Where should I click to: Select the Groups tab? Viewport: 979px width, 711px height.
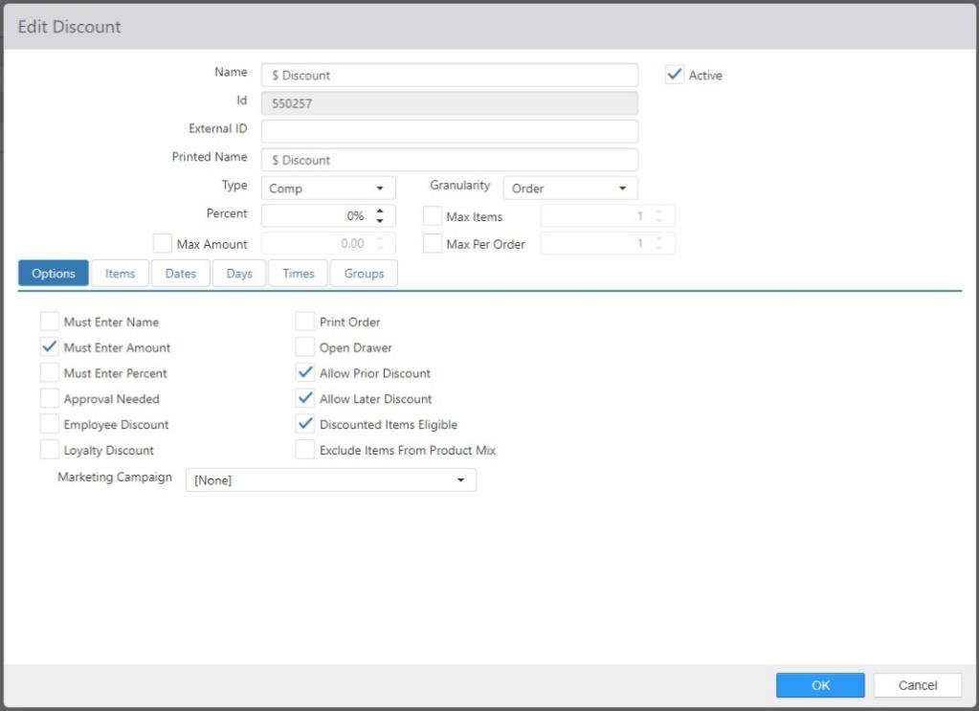click(x=364, y=274)
